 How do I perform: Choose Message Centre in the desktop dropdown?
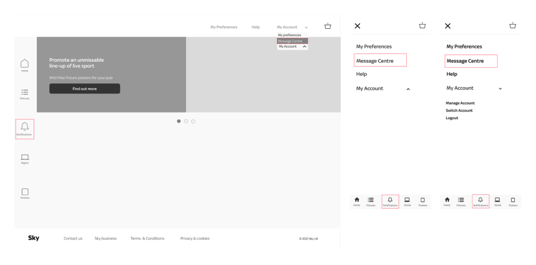coord(292,41)
